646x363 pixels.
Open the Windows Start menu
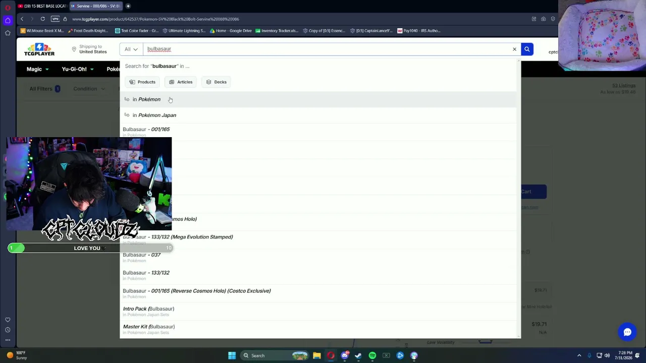(232, 355)
